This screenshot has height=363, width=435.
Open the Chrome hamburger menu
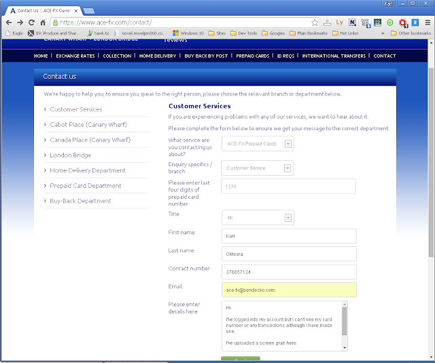click(x=428, y=22)
